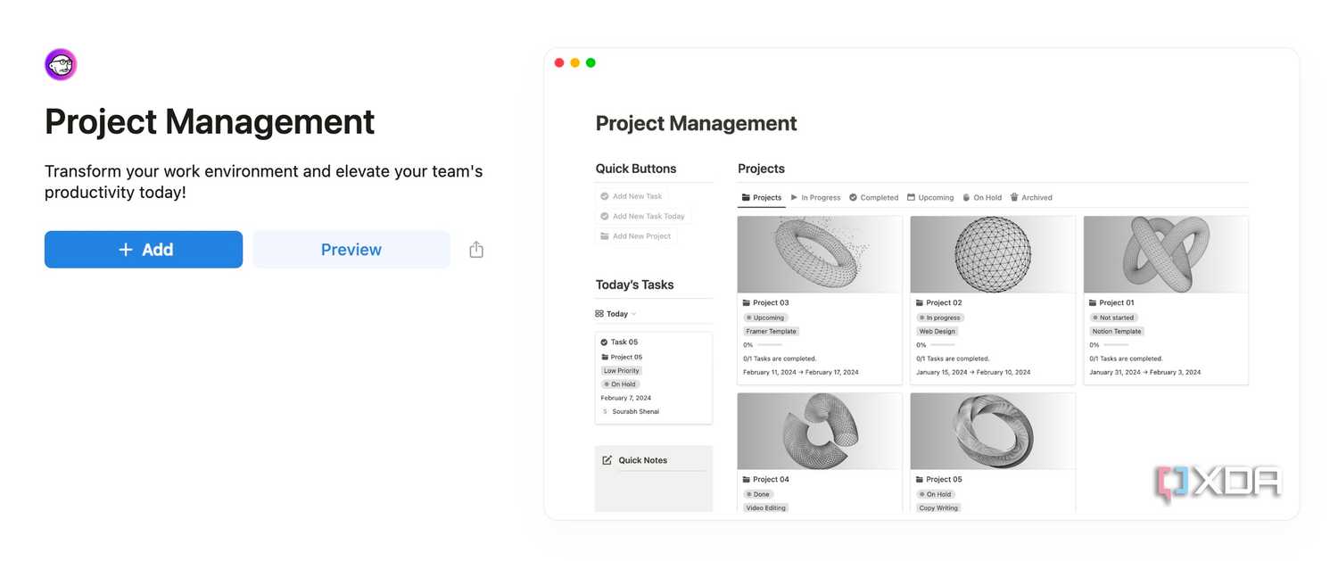Click the green maximize window dot
The width and height of the screenshot is (1338, 561).
coord(591,62)
